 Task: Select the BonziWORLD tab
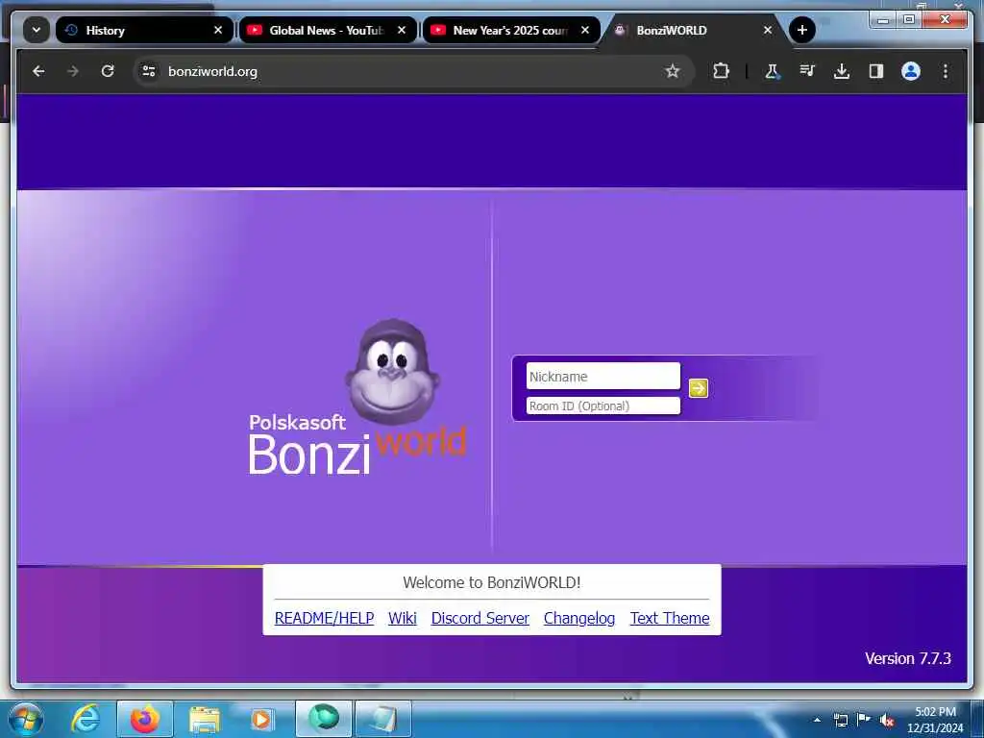coord(695,30)
